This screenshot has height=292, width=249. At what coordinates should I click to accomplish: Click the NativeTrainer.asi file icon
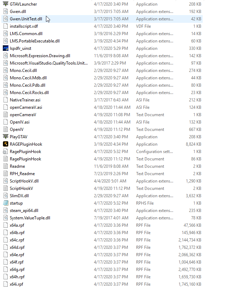[6, 100]
